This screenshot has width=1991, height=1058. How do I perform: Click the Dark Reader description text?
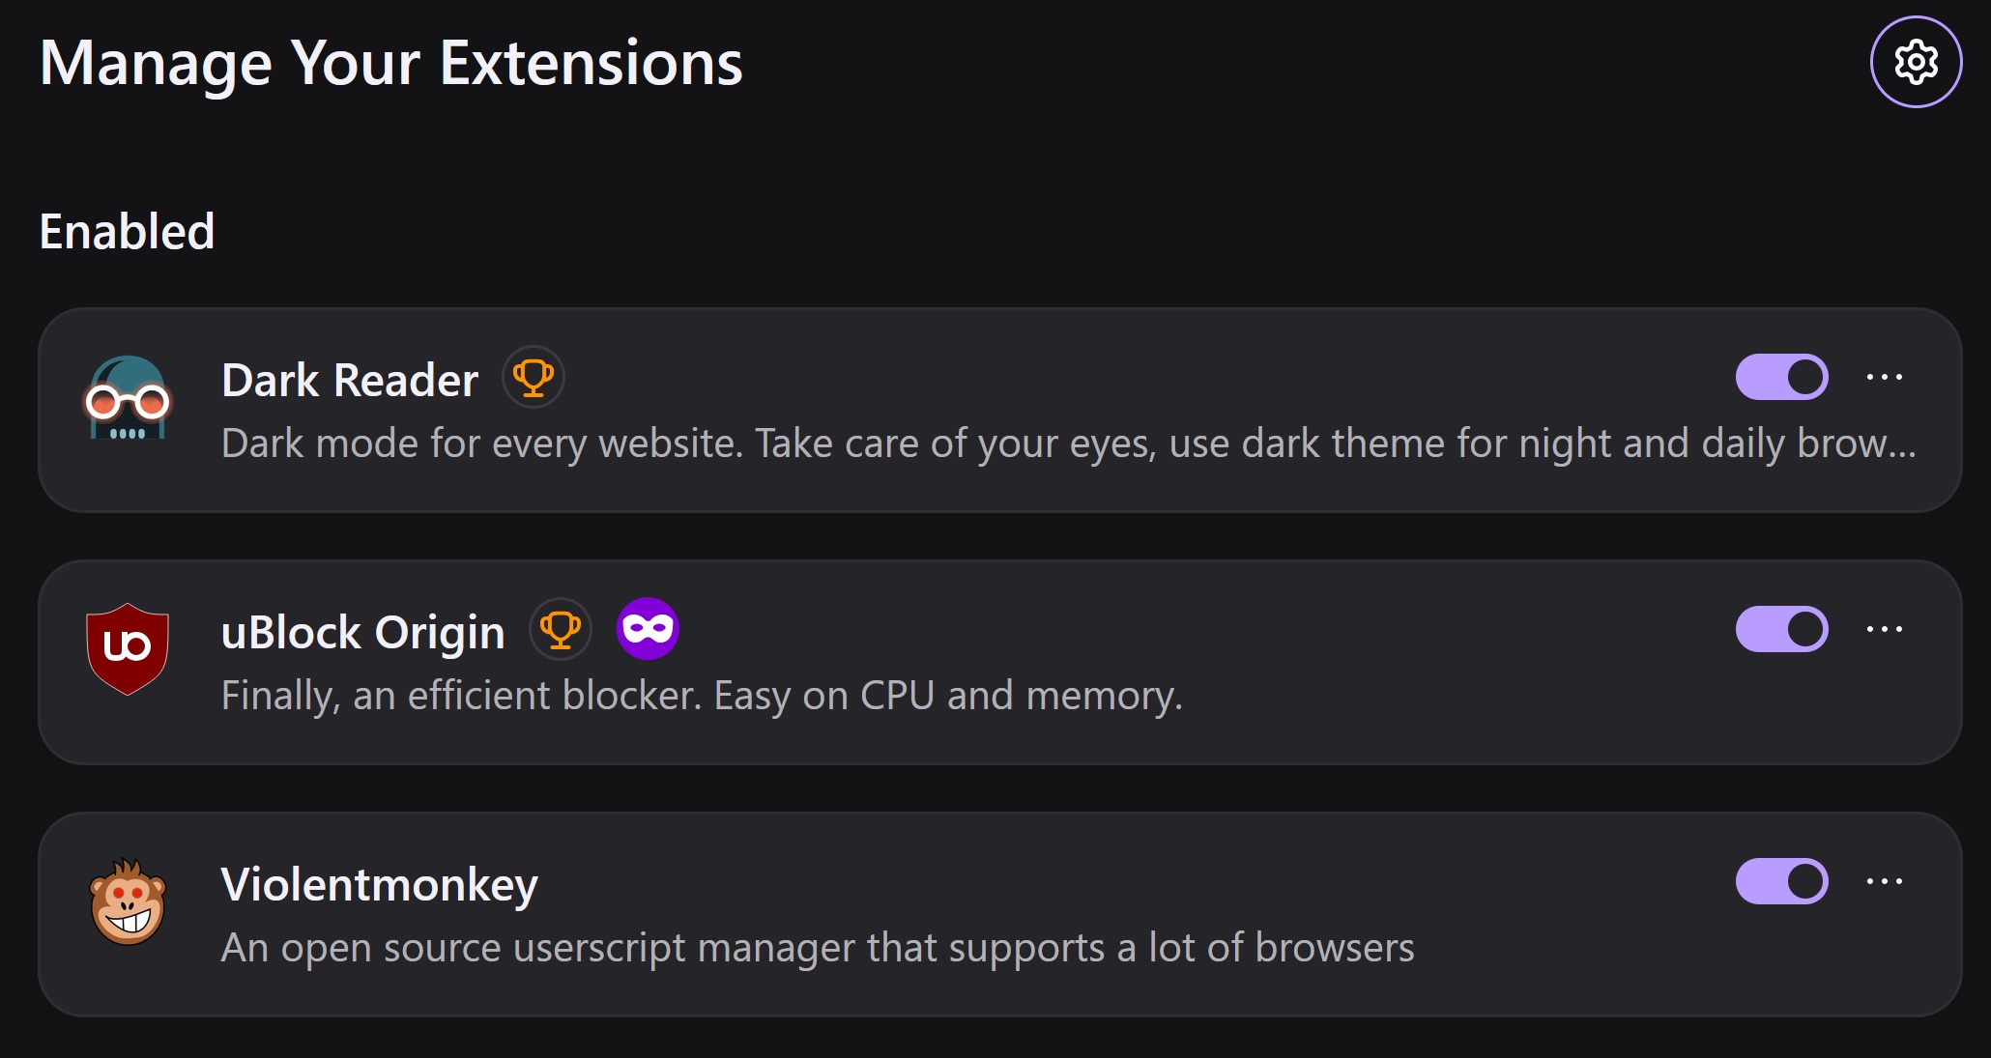point(1069,443)
